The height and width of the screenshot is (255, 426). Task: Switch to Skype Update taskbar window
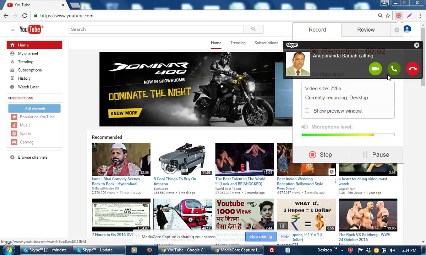(100, 250)
